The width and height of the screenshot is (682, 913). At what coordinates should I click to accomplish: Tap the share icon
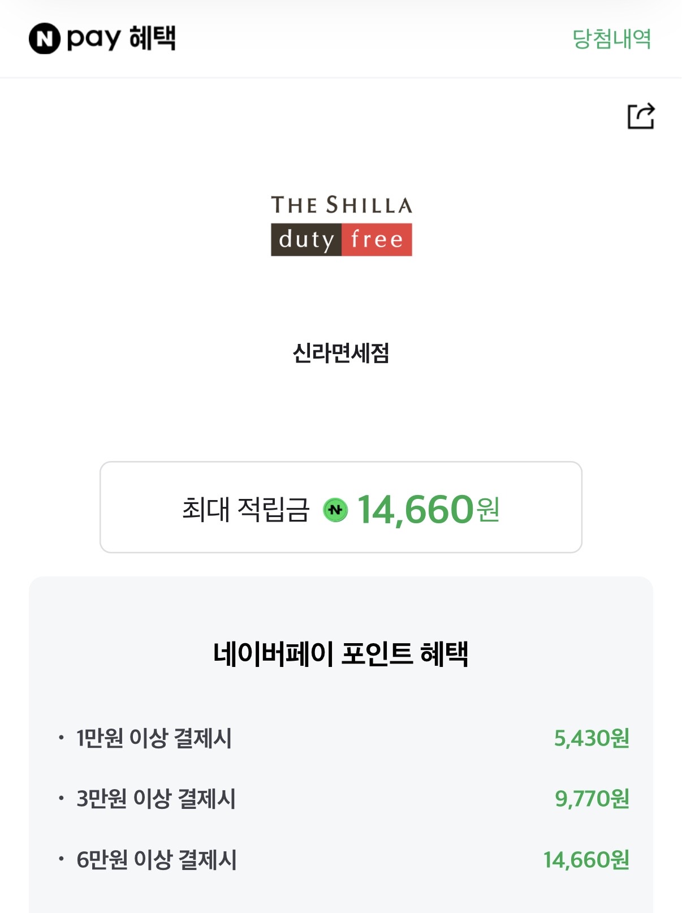641,116
